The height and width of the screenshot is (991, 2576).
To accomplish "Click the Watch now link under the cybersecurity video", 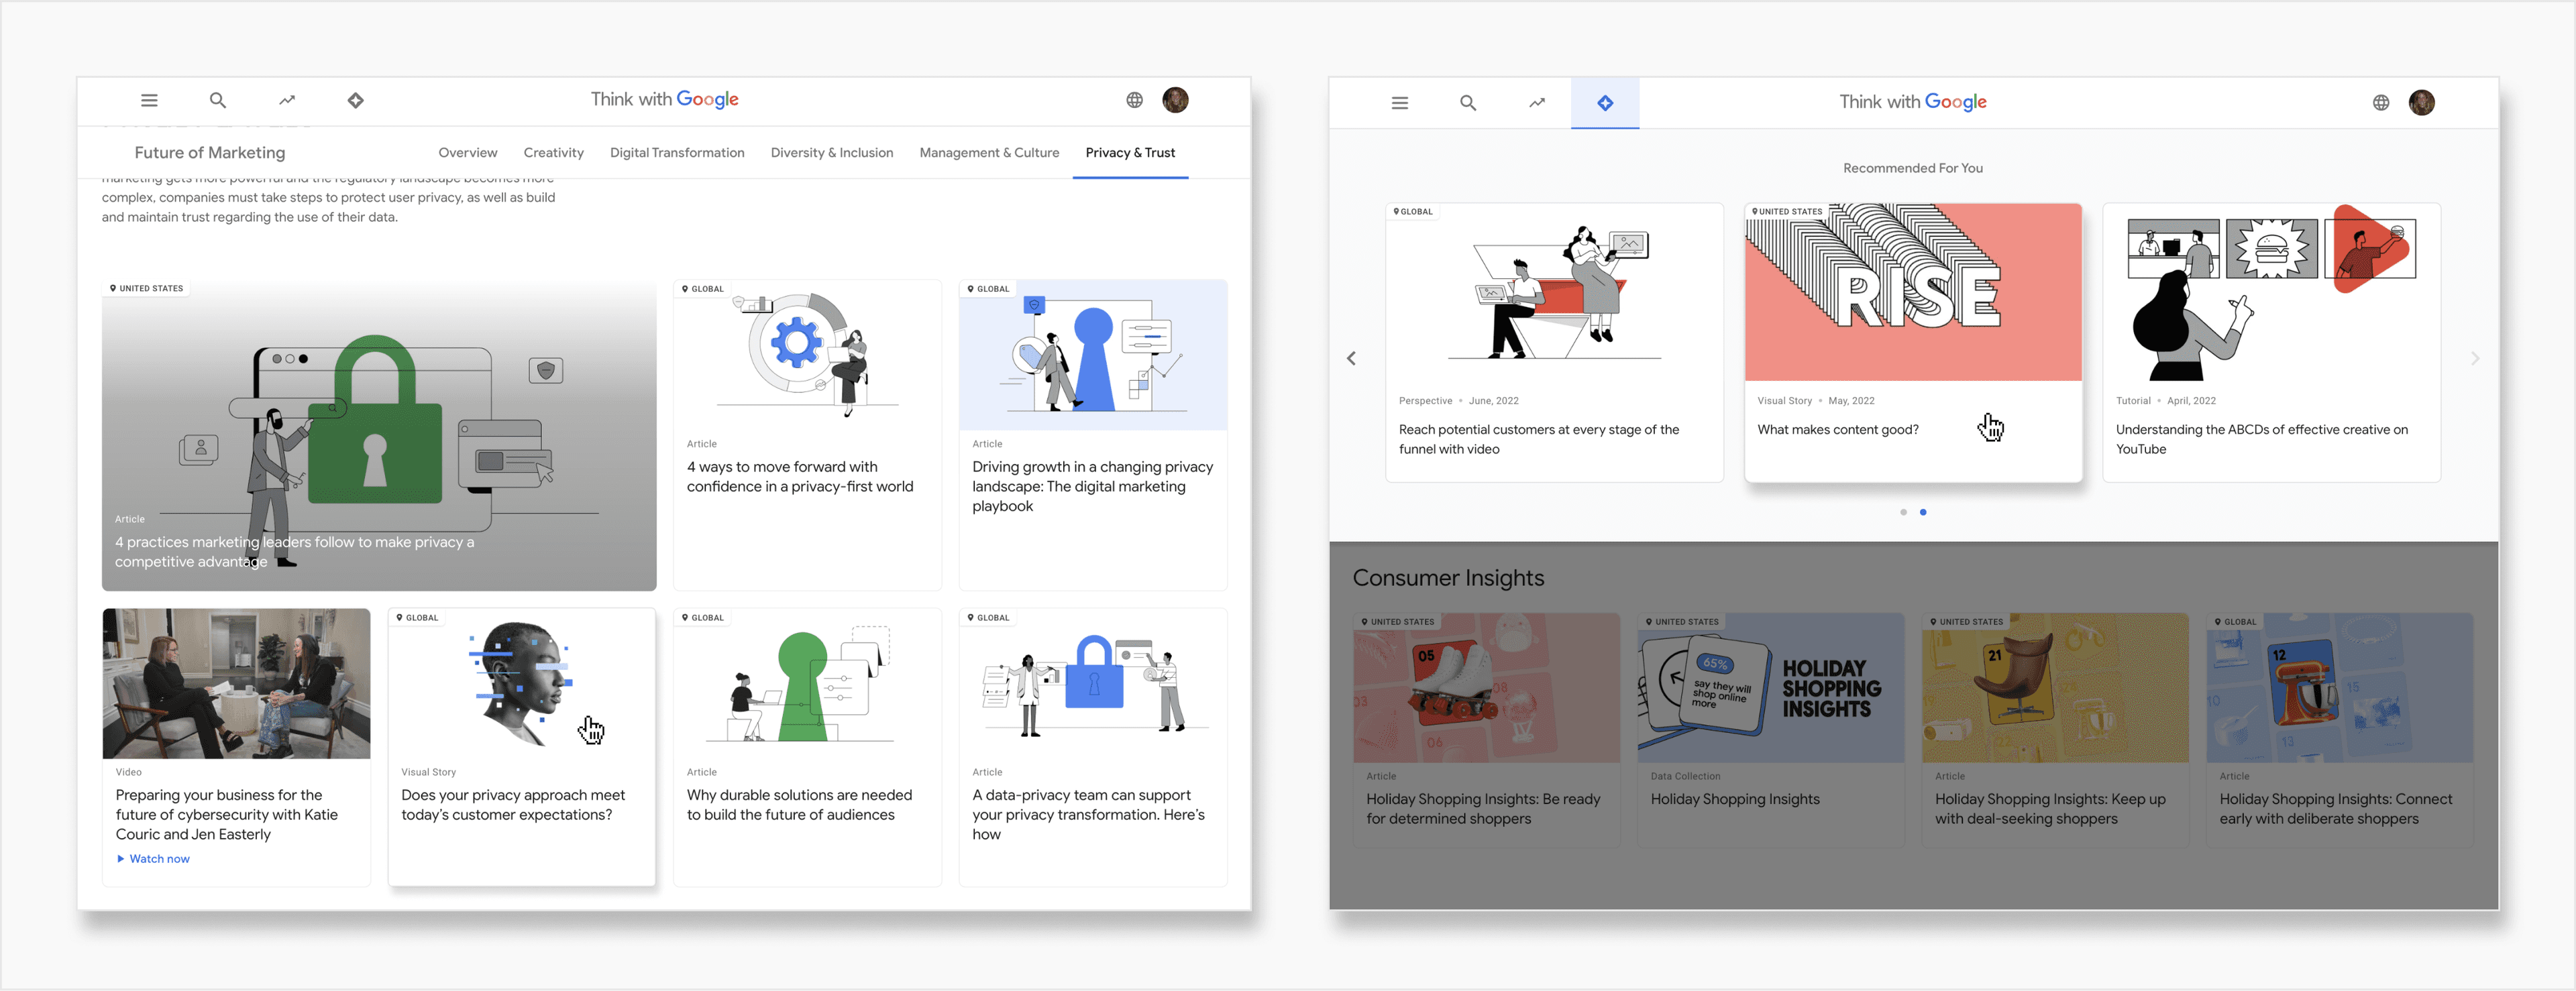I will coord(153,858).
